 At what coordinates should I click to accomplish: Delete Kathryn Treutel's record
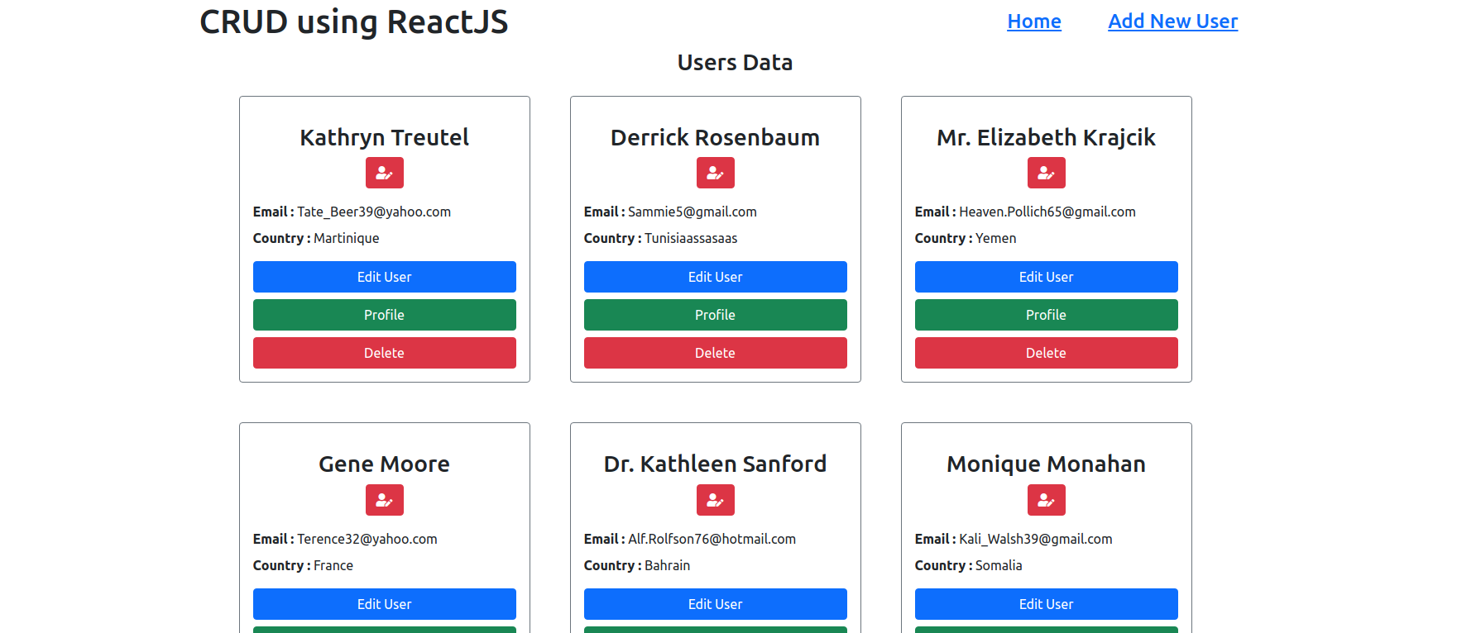click(385, 353)
